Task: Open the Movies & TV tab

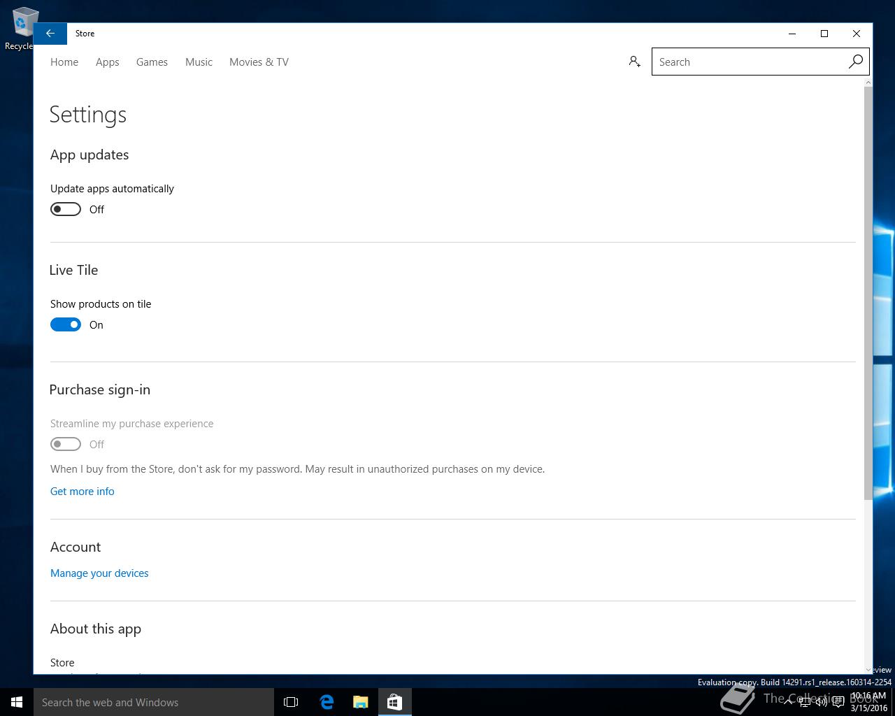Action: click(x=259, y=62)
